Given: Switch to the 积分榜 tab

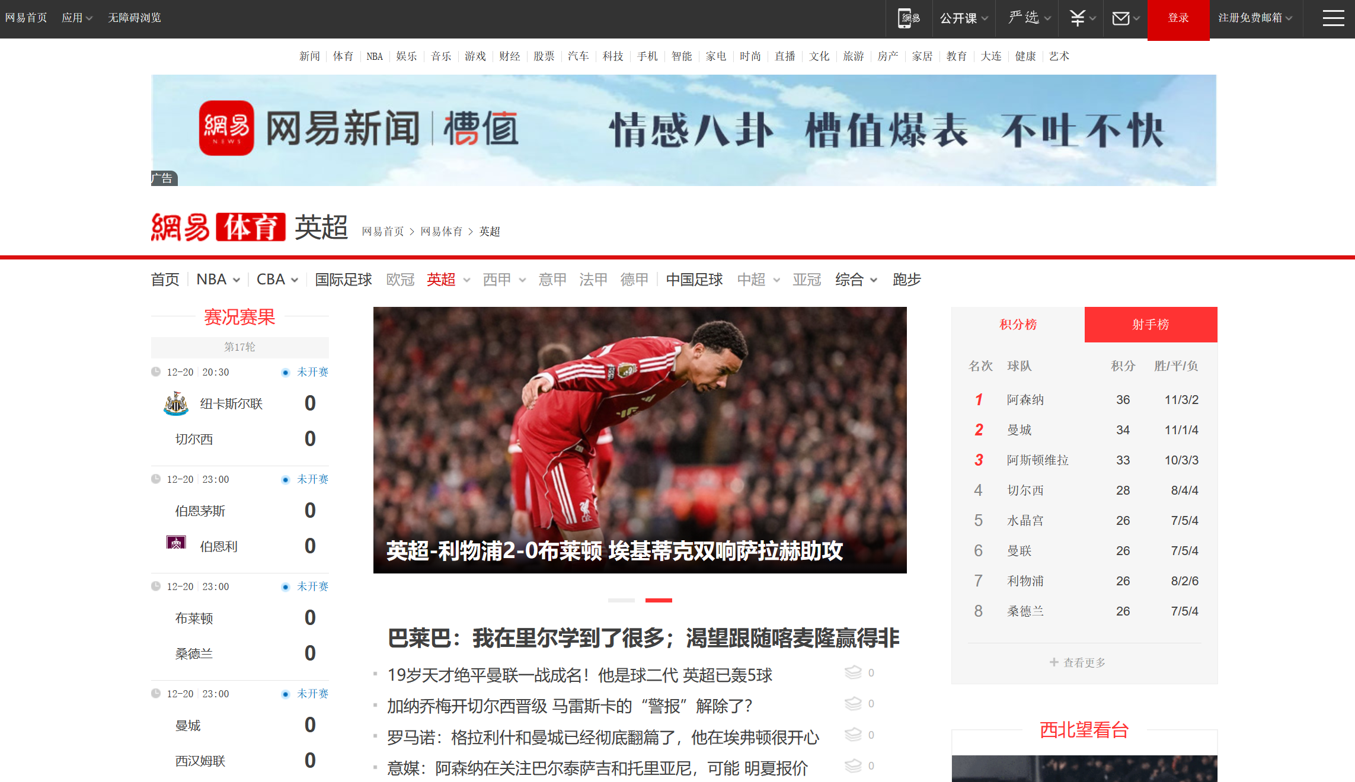Looking at the screenshot, I should coord(1018,325).
